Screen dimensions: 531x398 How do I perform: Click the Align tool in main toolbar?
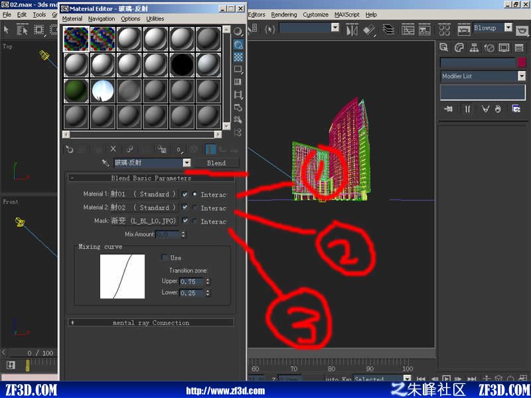369,30
